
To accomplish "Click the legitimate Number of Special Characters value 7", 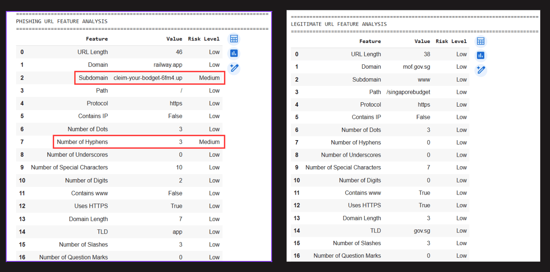I will coord(429,167).
